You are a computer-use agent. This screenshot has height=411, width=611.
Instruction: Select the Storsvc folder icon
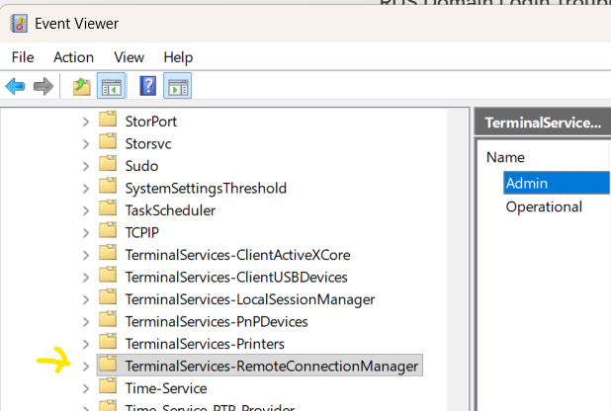click(108, 141)
